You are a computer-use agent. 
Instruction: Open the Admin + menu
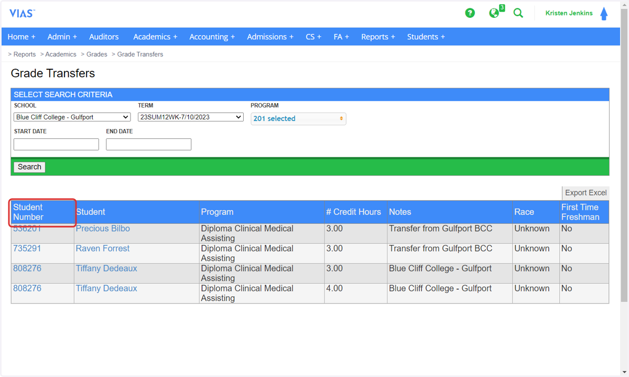(x=62, y=37)
